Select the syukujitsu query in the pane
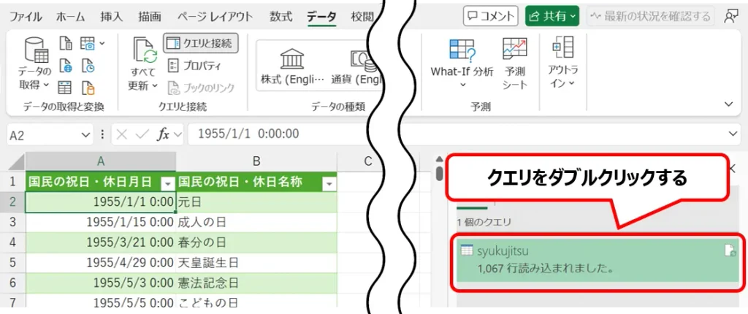The height and width of the screenshot is (314, 748). click(x=596, y=261)
